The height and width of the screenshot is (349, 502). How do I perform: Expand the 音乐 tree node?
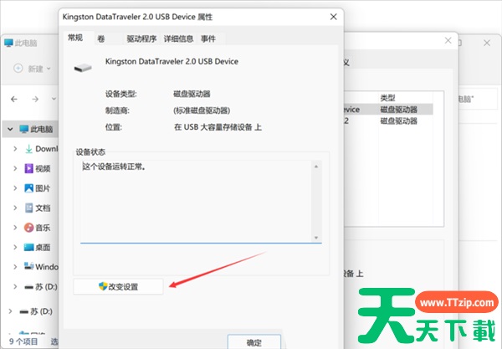[x=15, y=228]
